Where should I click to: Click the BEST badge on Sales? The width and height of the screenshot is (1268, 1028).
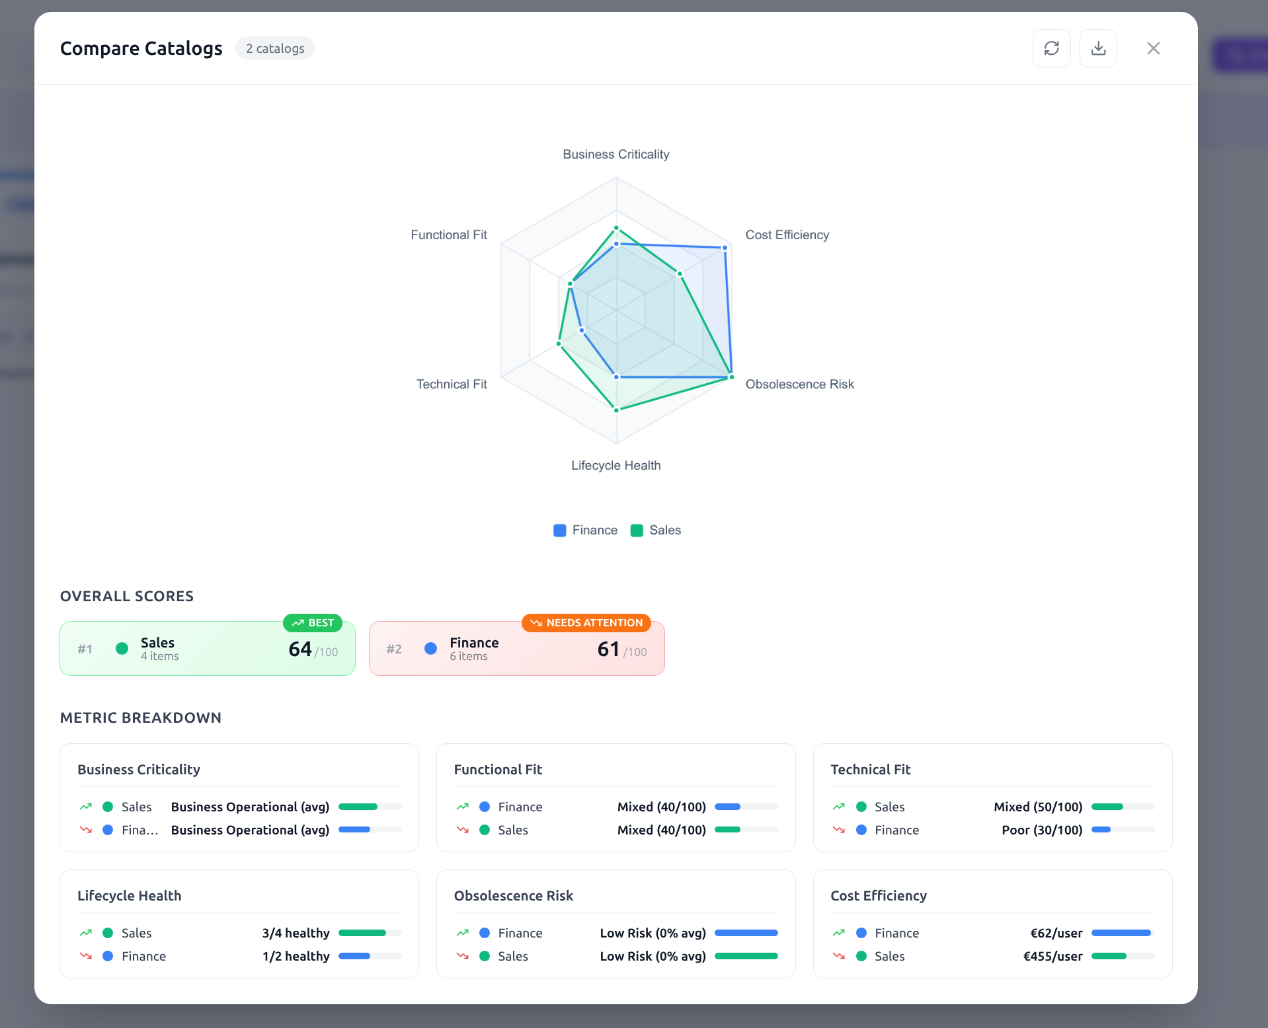pos(313,623)
